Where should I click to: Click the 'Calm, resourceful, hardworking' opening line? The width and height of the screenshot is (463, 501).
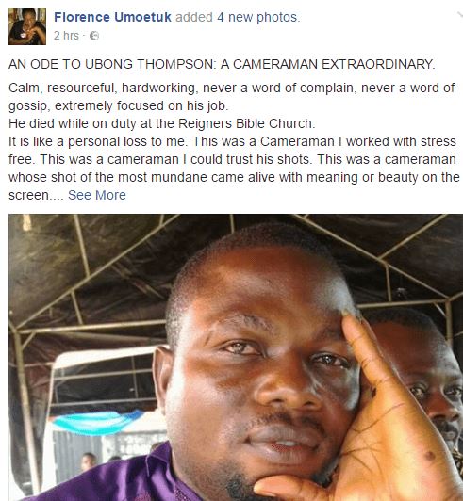[x=102, y=88]
